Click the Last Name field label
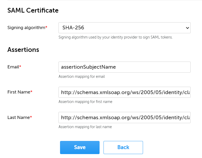Image resolution: width=202 pixels, height=158 pixels. 18,117
